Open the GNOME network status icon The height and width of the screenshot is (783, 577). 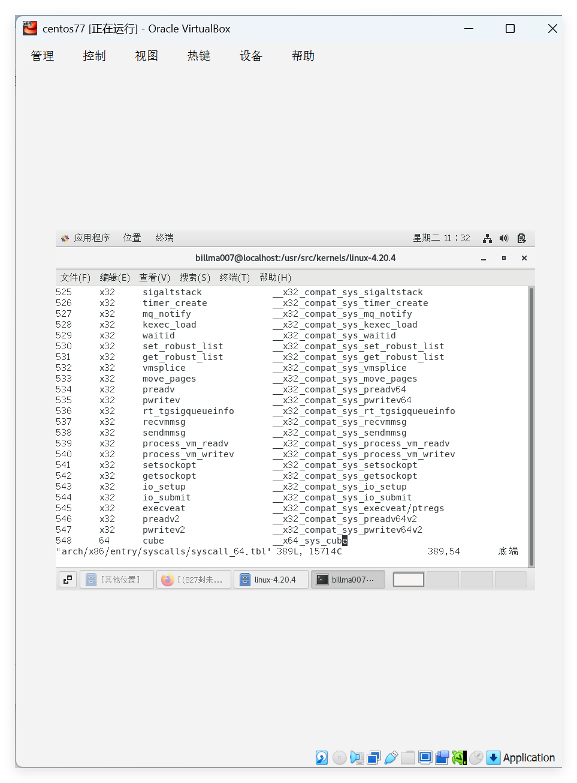(487, 238)
